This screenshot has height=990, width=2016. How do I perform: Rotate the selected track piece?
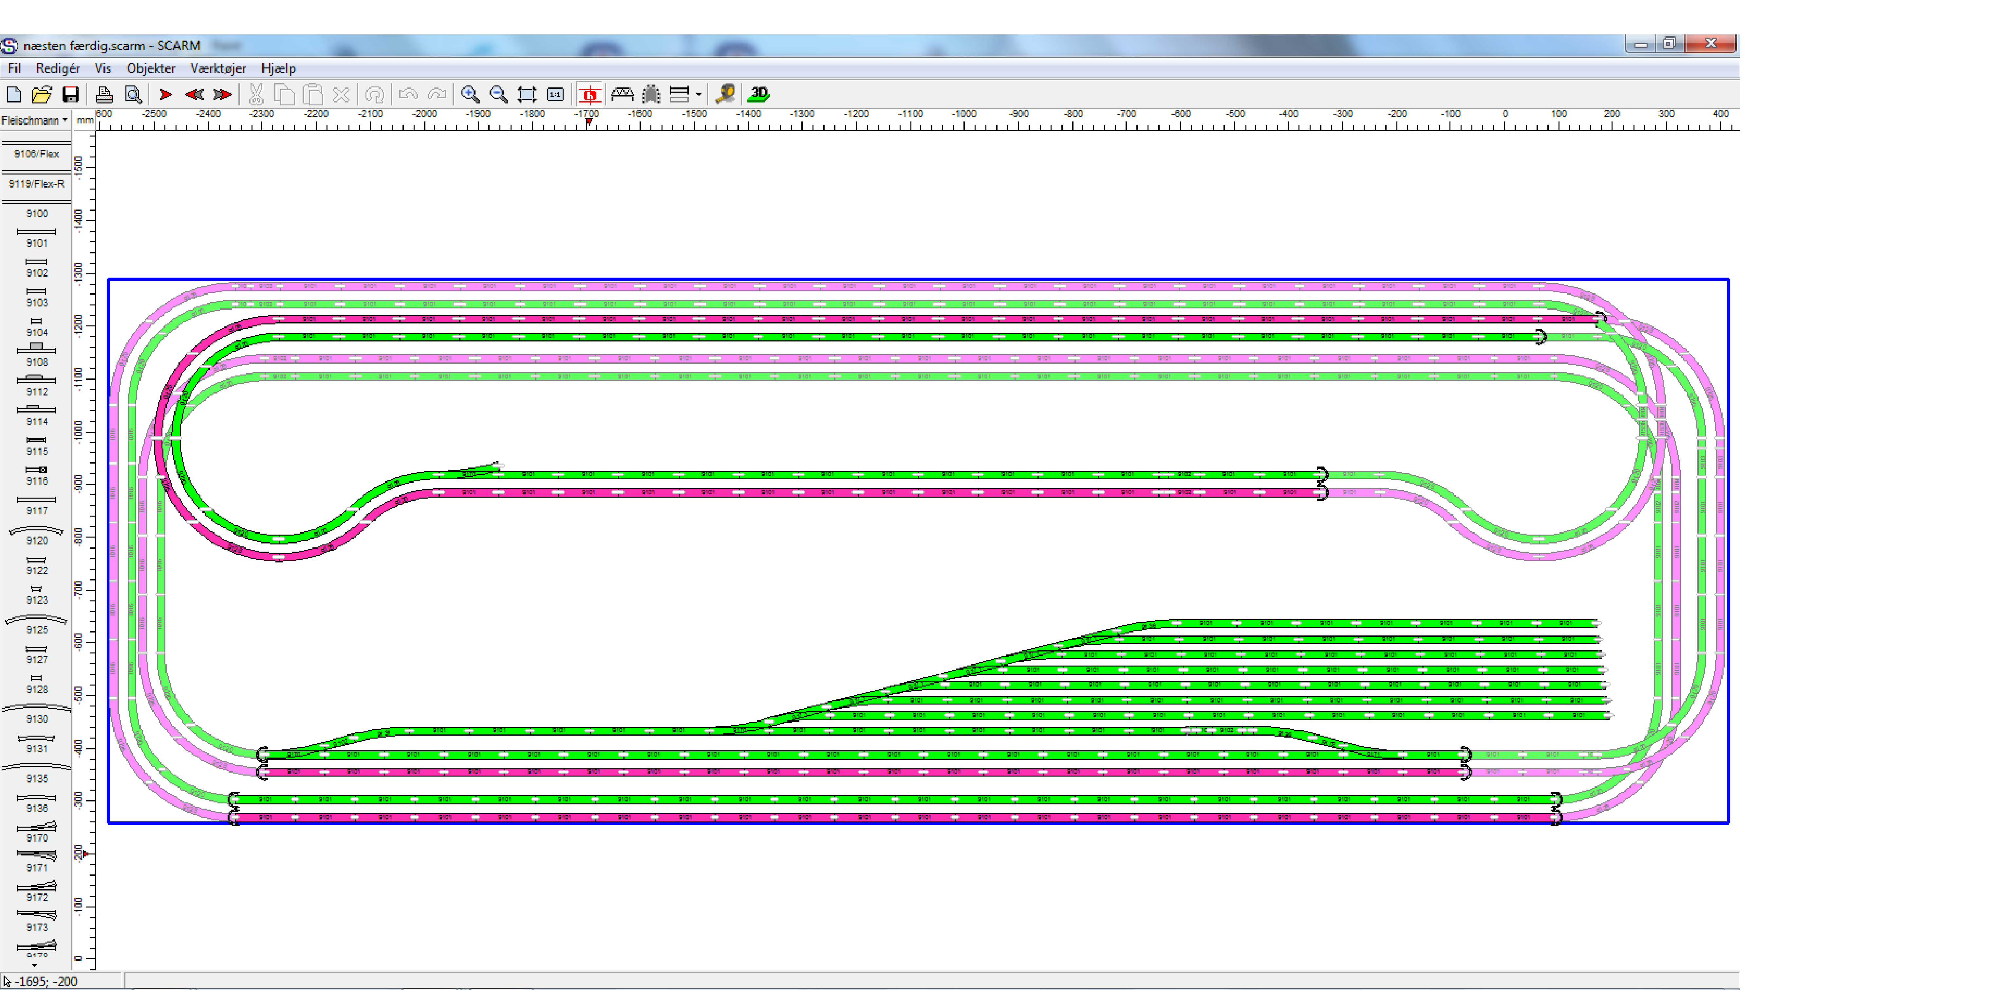pyautogui.click(x=375, y=95)
